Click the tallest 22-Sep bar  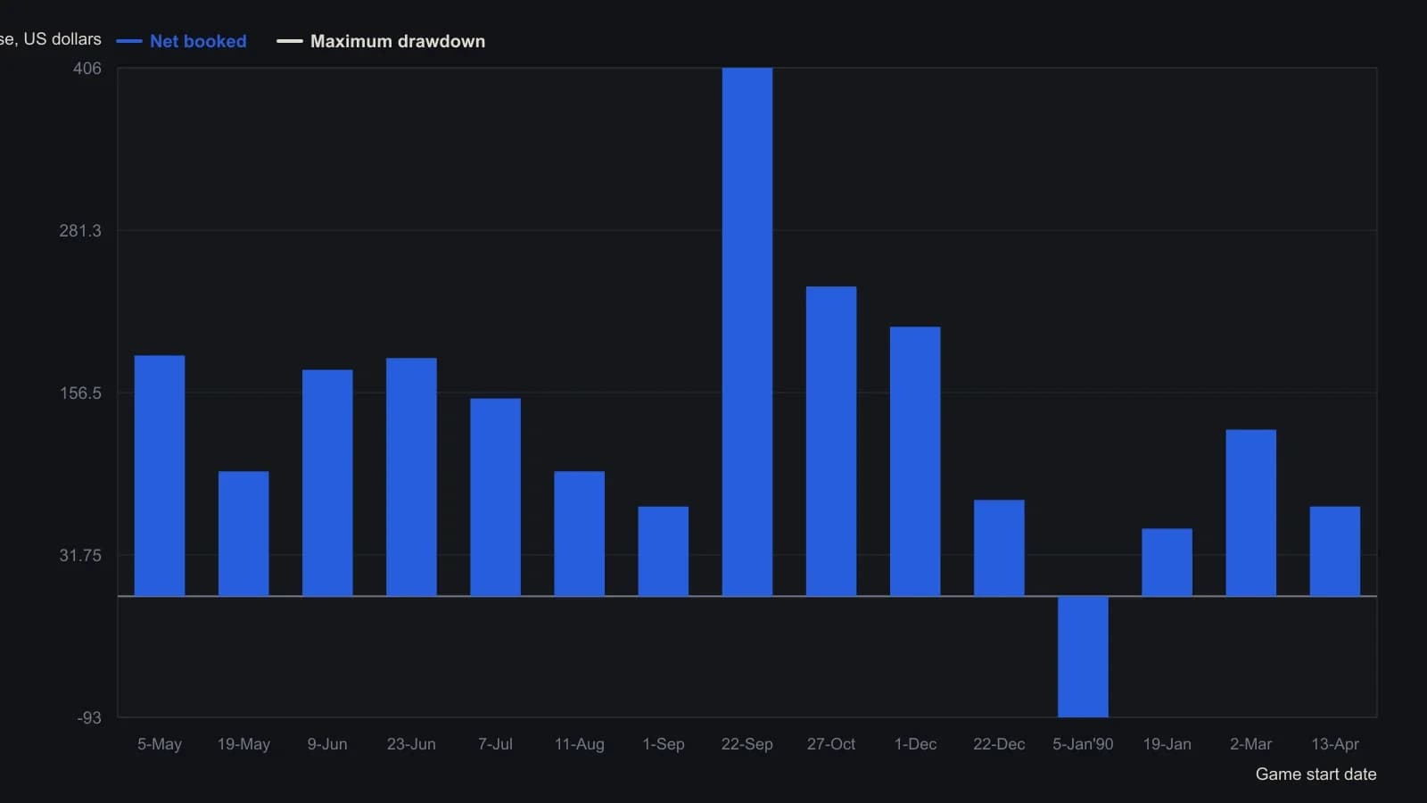(747, 332)
